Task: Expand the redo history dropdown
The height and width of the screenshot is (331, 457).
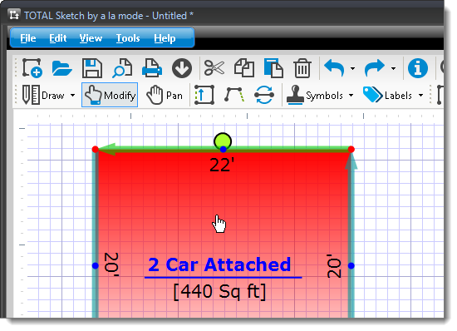Action: tap(394, 69)
